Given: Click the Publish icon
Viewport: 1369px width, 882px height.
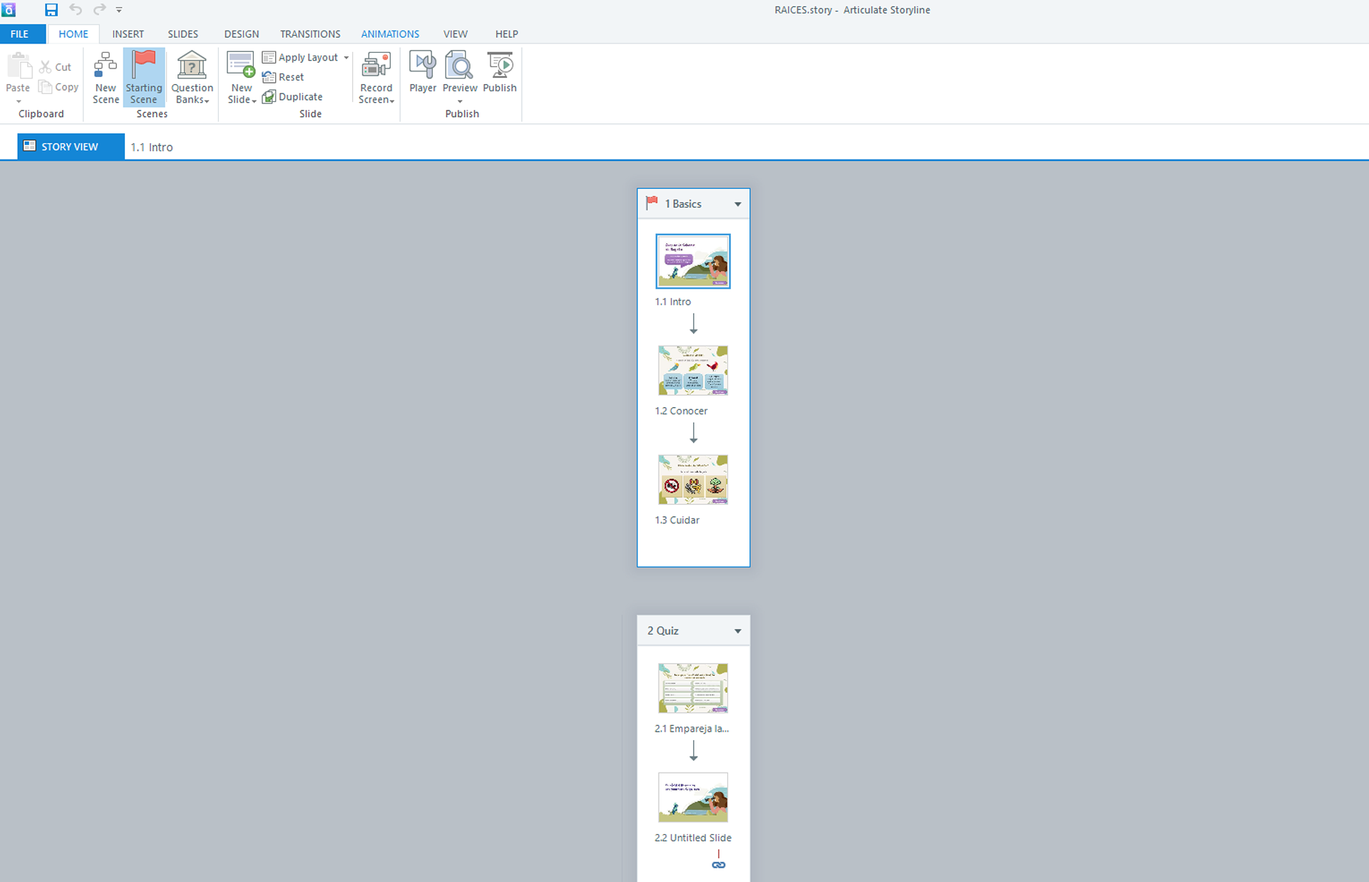Looking at the screenshot, I should pyautogui.click(x=499, y=66).
